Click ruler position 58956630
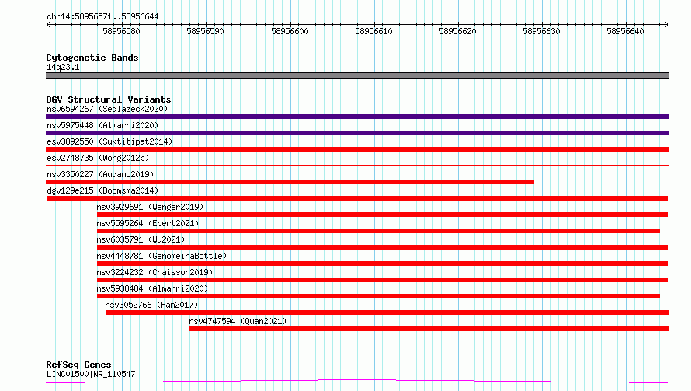 coord(541,31)
